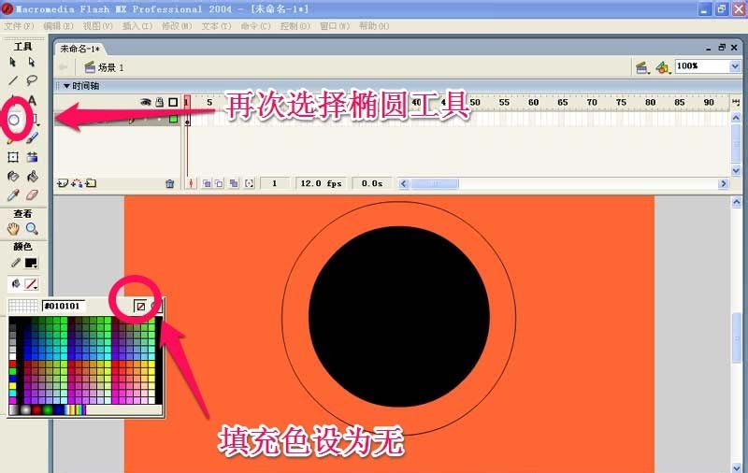Toggle Onion Skin button
The image size is (748, 473).
(207, 183)
